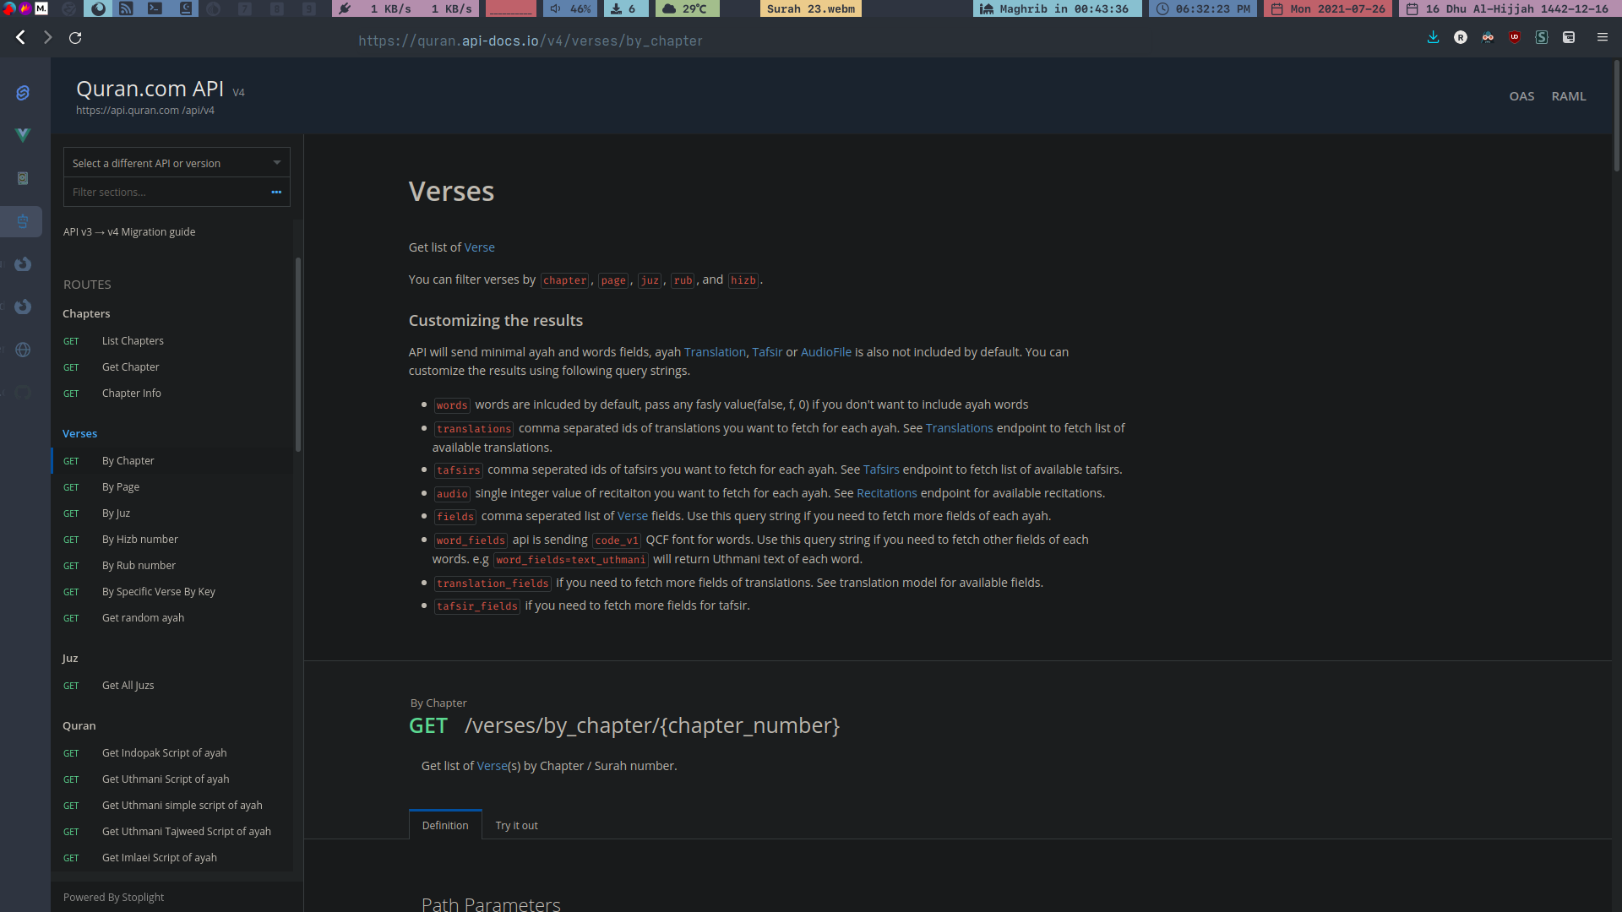The image size is (1622, 912).
Task: Open the Get Chapter route
Action: (x=130, y=367)
